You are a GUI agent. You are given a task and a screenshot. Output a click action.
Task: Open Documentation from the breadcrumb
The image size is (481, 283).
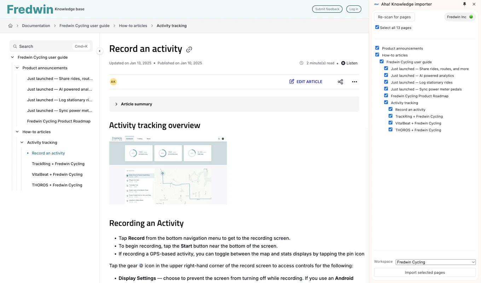click(x=36, y=25)
